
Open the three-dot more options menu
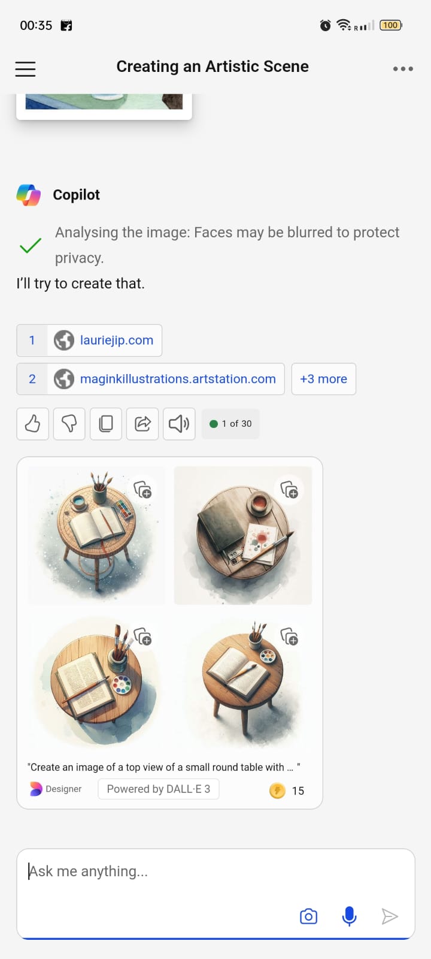[x=403, y=69]
